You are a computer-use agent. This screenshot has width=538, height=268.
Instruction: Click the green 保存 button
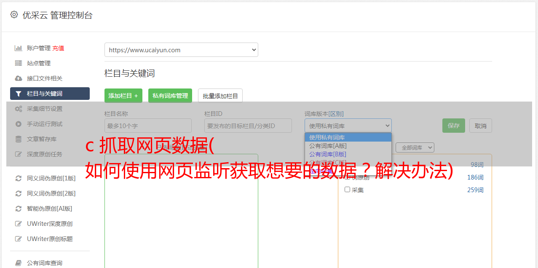click(x=454, y=126)
